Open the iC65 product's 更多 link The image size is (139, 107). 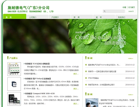click(76, 74)
